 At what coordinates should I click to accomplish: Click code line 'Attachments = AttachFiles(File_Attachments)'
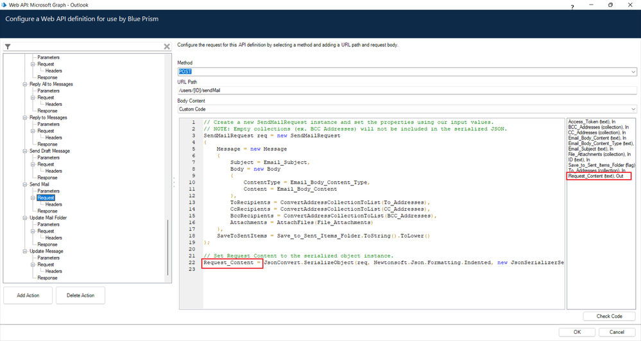pyautogui.click(x=302, y=223)
